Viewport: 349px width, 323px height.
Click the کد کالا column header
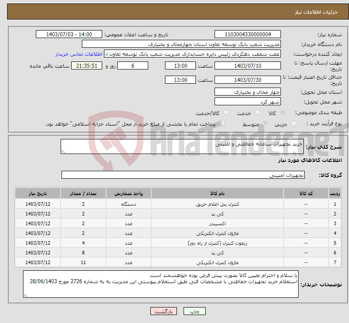tap(306, 193)
